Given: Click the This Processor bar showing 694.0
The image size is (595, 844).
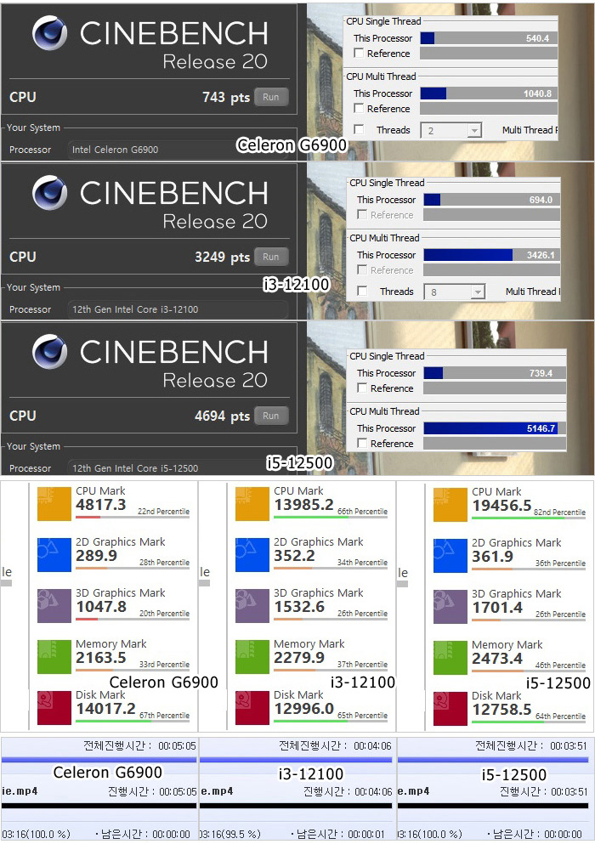Looking at the screenshot, I should [491, 200].
